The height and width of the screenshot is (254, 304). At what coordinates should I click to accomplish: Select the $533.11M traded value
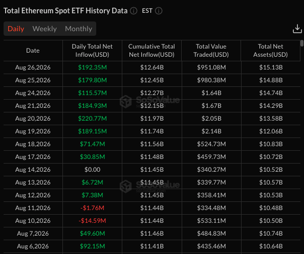(211, 221)
